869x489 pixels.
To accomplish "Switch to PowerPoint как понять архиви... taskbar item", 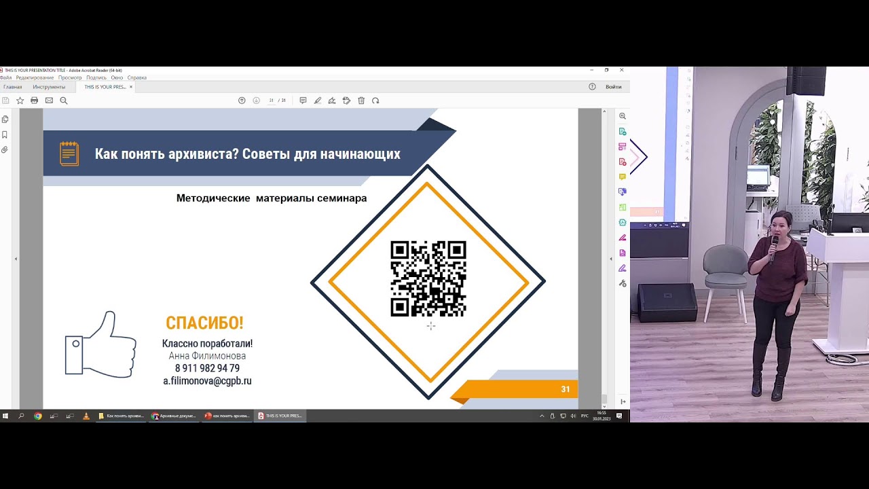I will pos(227,416).
